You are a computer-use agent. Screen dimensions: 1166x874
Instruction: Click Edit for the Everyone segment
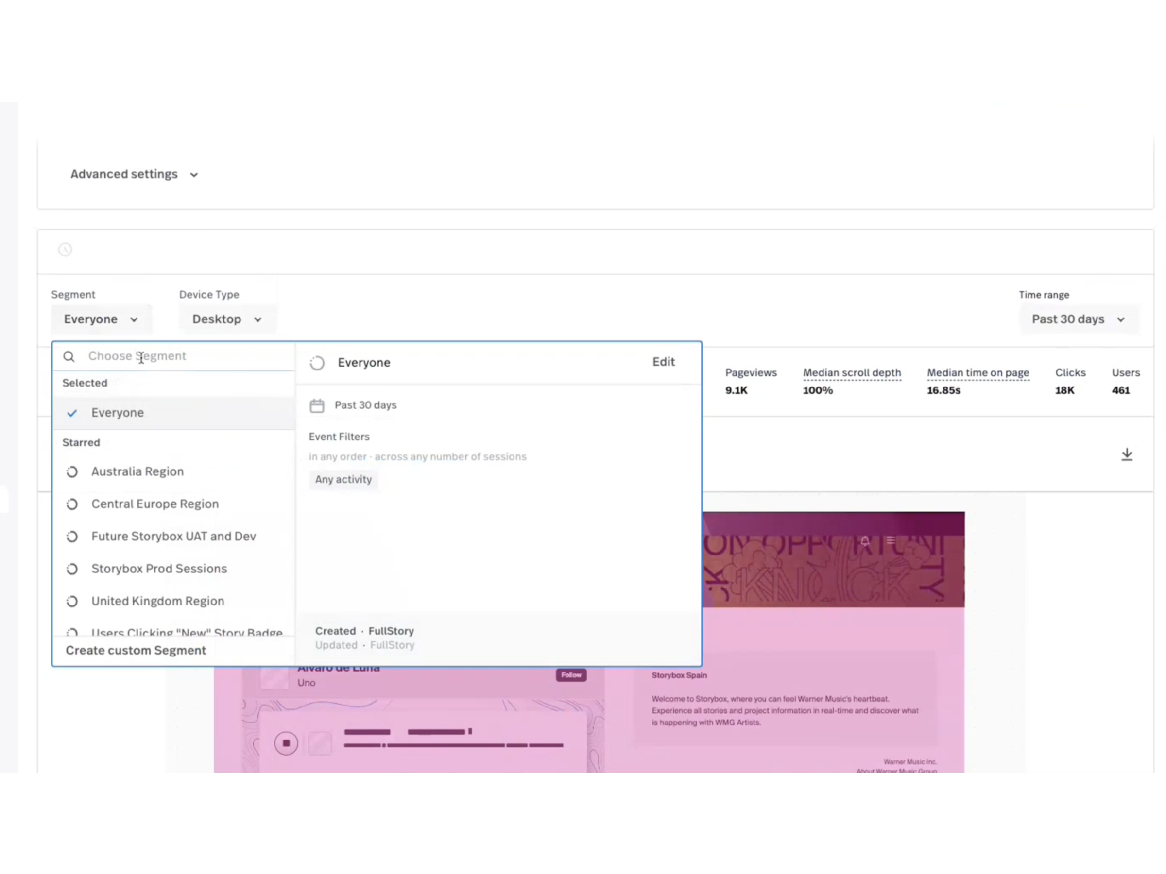click(x=663, y=362)
